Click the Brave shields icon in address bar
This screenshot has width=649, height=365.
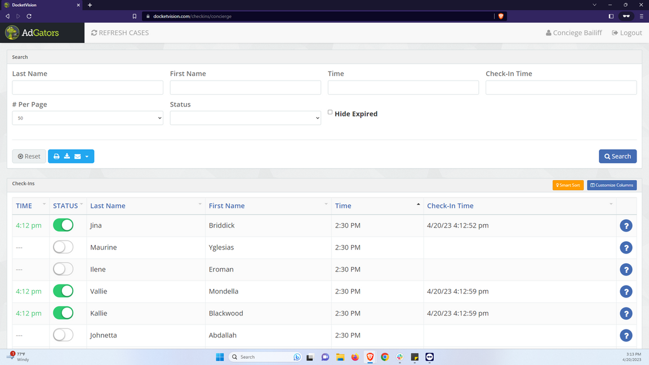coord(500,16)
